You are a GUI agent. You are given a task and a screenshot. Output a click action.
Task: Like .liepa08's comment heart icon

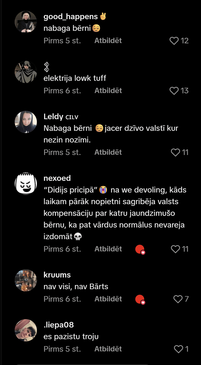[x=179, y=349]
